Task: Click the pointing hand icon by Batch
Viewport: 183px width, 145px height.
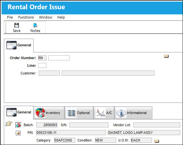Action: pyautogui.click(x=9, y=124)
